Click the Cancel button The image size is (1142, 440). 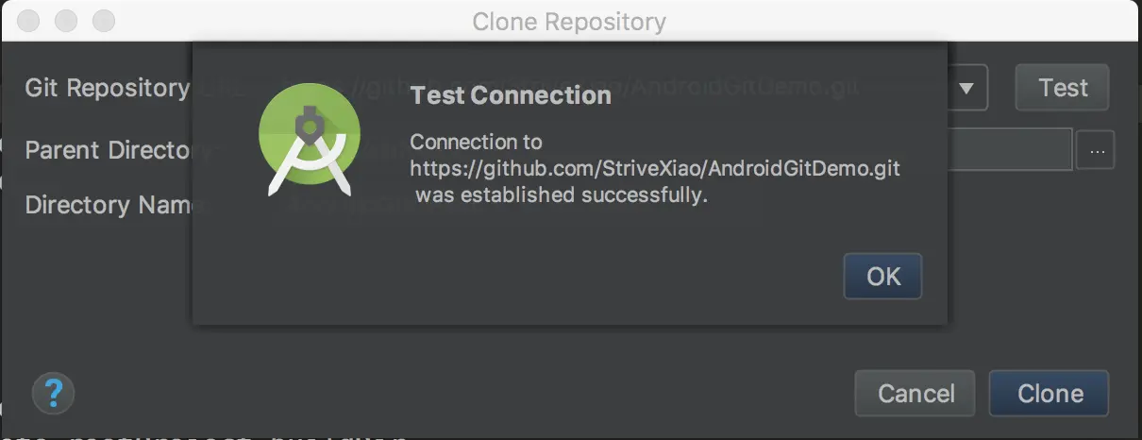pos(915,393)
